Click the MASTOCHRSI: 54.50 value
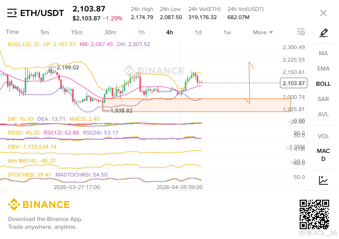Screen dimensions: 339x239 [81, 175]
